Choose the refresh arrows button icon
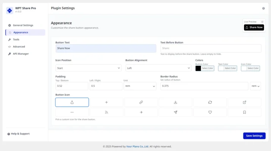This screenshot has height=151, width=271. 210,102
